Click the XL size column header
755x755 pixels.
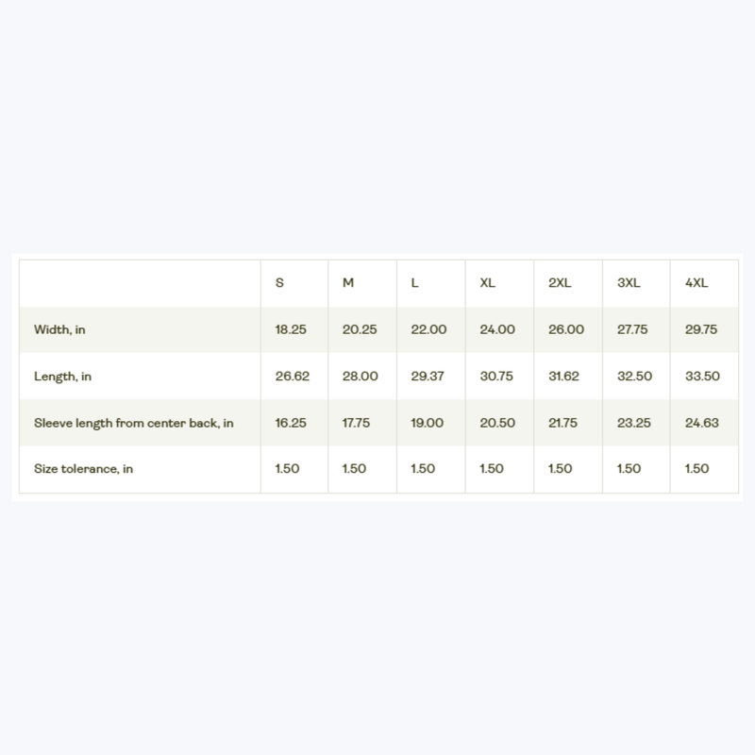coord(487,282)
